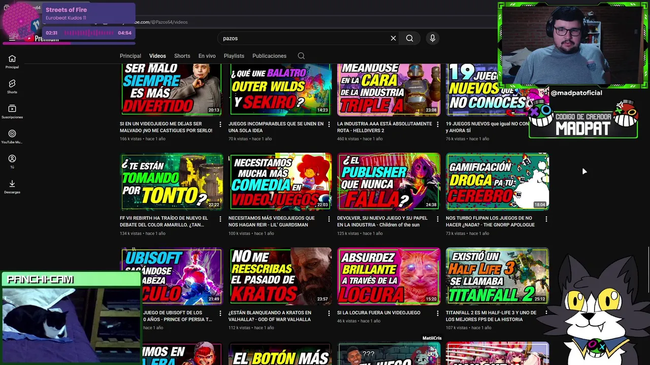The image size is (650, 365).
Task: Open title TITANFALL 2 ES MI HALF-LIFE 3
Action: pyautogui.click(x=491, y=316)
